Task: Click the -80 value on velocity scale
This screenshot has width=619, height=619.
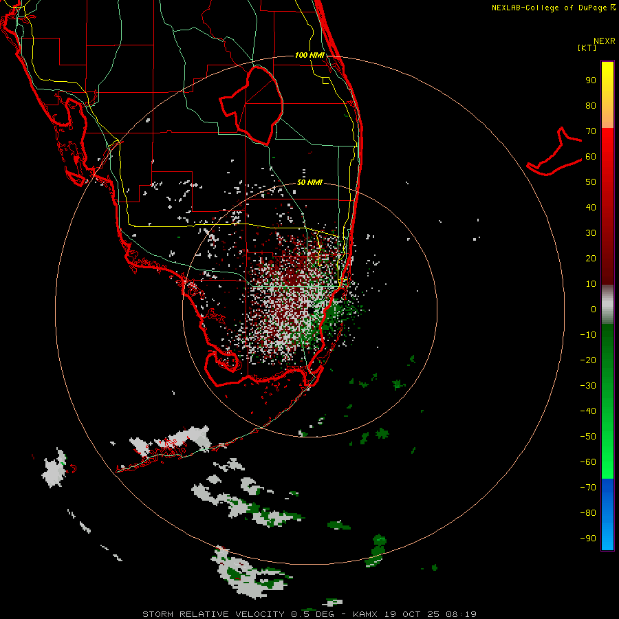Action: pyautogui.click(x=588, y=513)
